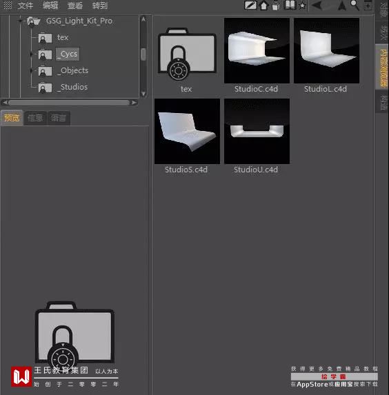Image resolution: width=389 pixels, height=395 pixels.
Task: Switch to the 信息 tab
Action: pos(35,118)
